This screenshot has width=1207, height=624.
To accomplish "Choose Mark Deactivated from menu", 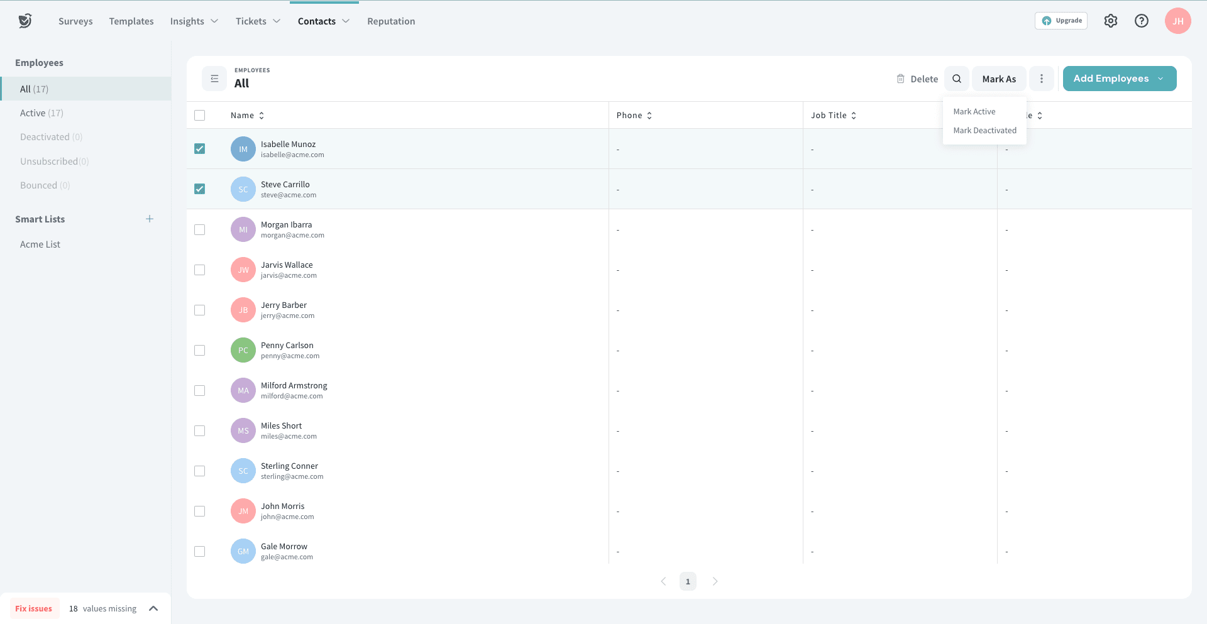I will 984,130.
